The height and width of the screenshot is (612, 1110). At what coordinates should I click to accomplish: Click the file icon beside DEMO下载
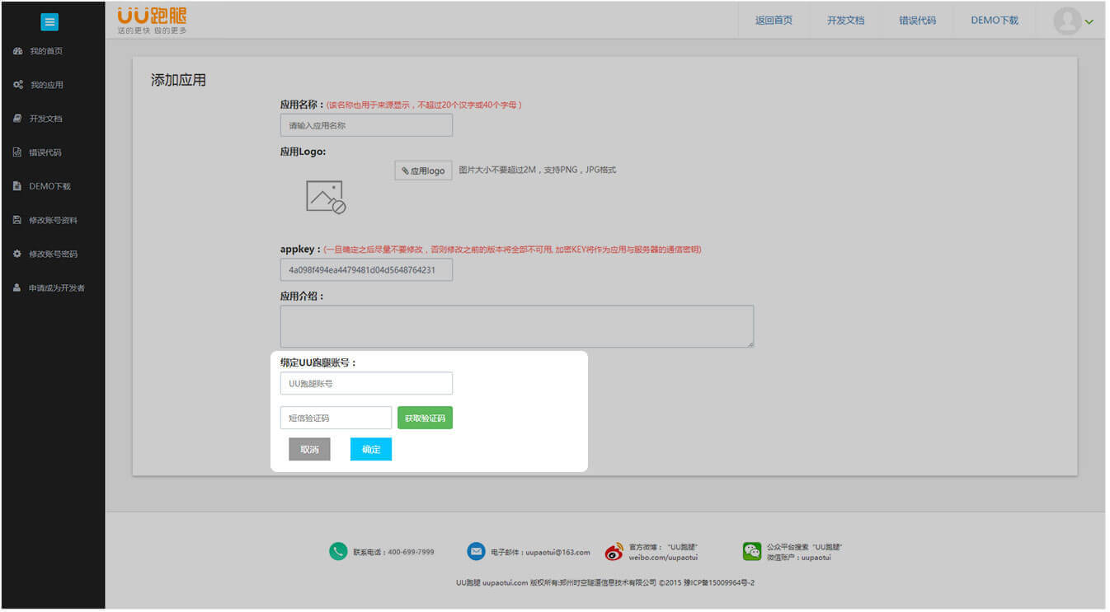17,186
